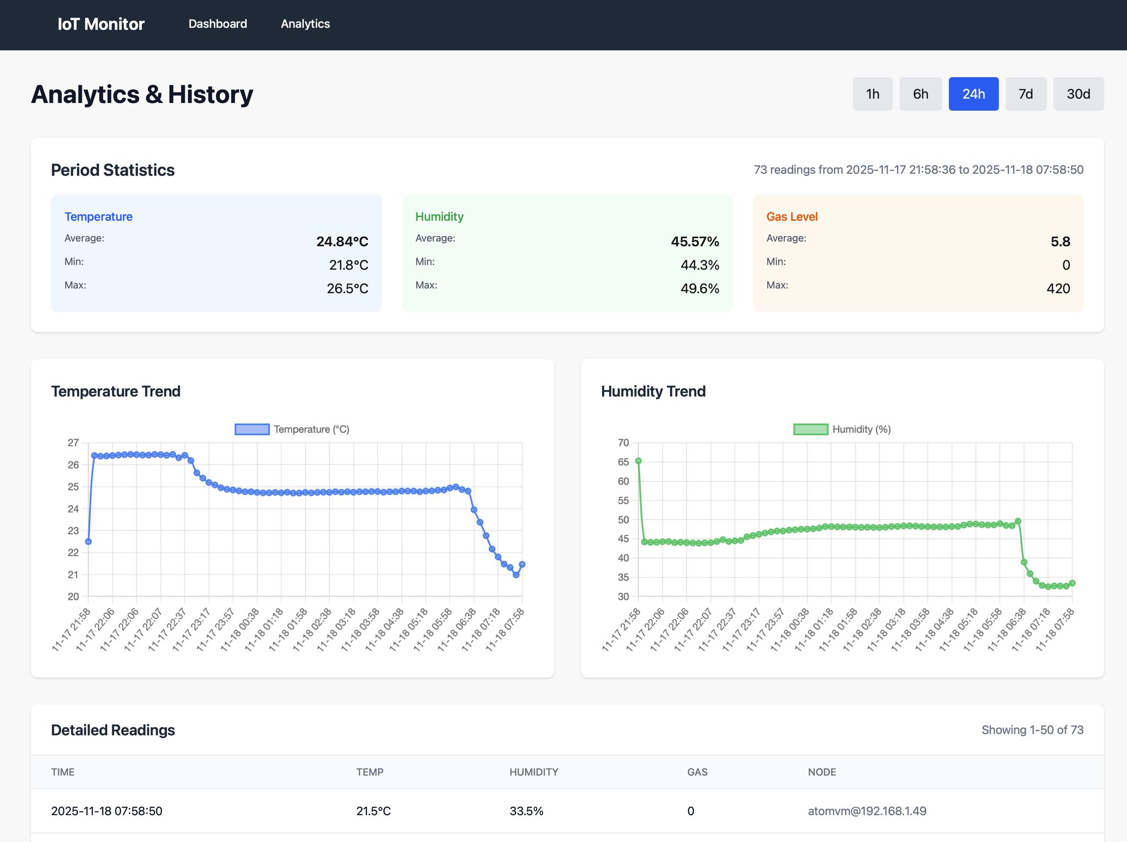Open the Analytics page
This screenshot has width=1127, height=842.
(x=305, y=24)
